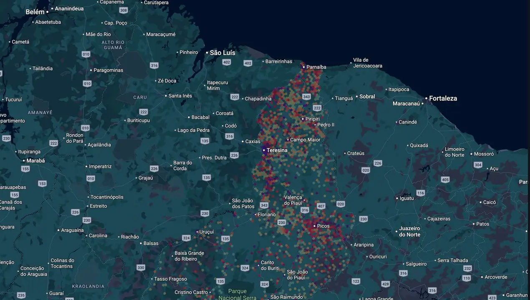The width and height of the screenshot is (530, 300).
Task: Select the Fortaleza city label
Action: (x=443, y=98)
